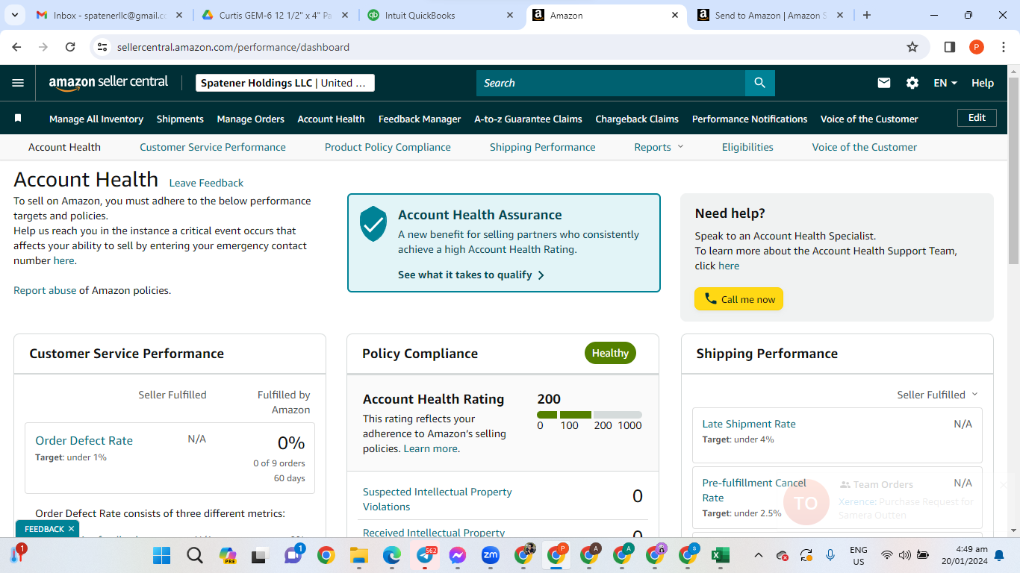Image resolution: width=1020 pixels, height=573 pixels.
Task: Open the browser side panel icon
Action: tap(950, 47)
